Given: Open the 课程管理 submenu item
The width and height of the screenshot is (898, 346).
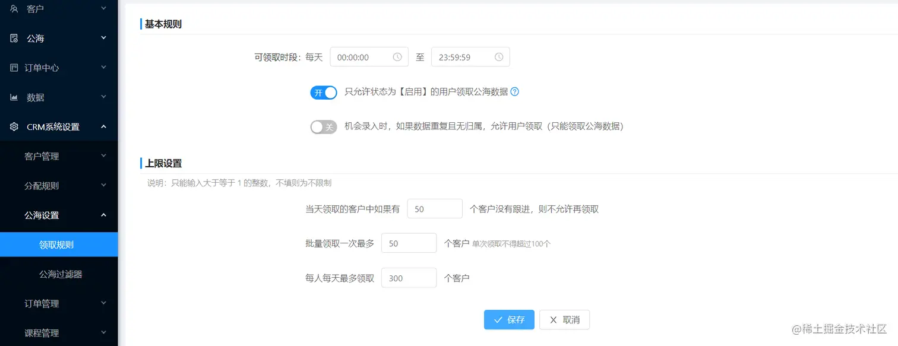Looking at the screenshot, I should (59, 333).
